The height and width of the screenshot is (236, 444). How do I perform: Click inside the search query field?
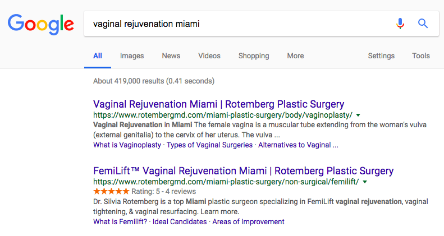(x=236, y=24)
